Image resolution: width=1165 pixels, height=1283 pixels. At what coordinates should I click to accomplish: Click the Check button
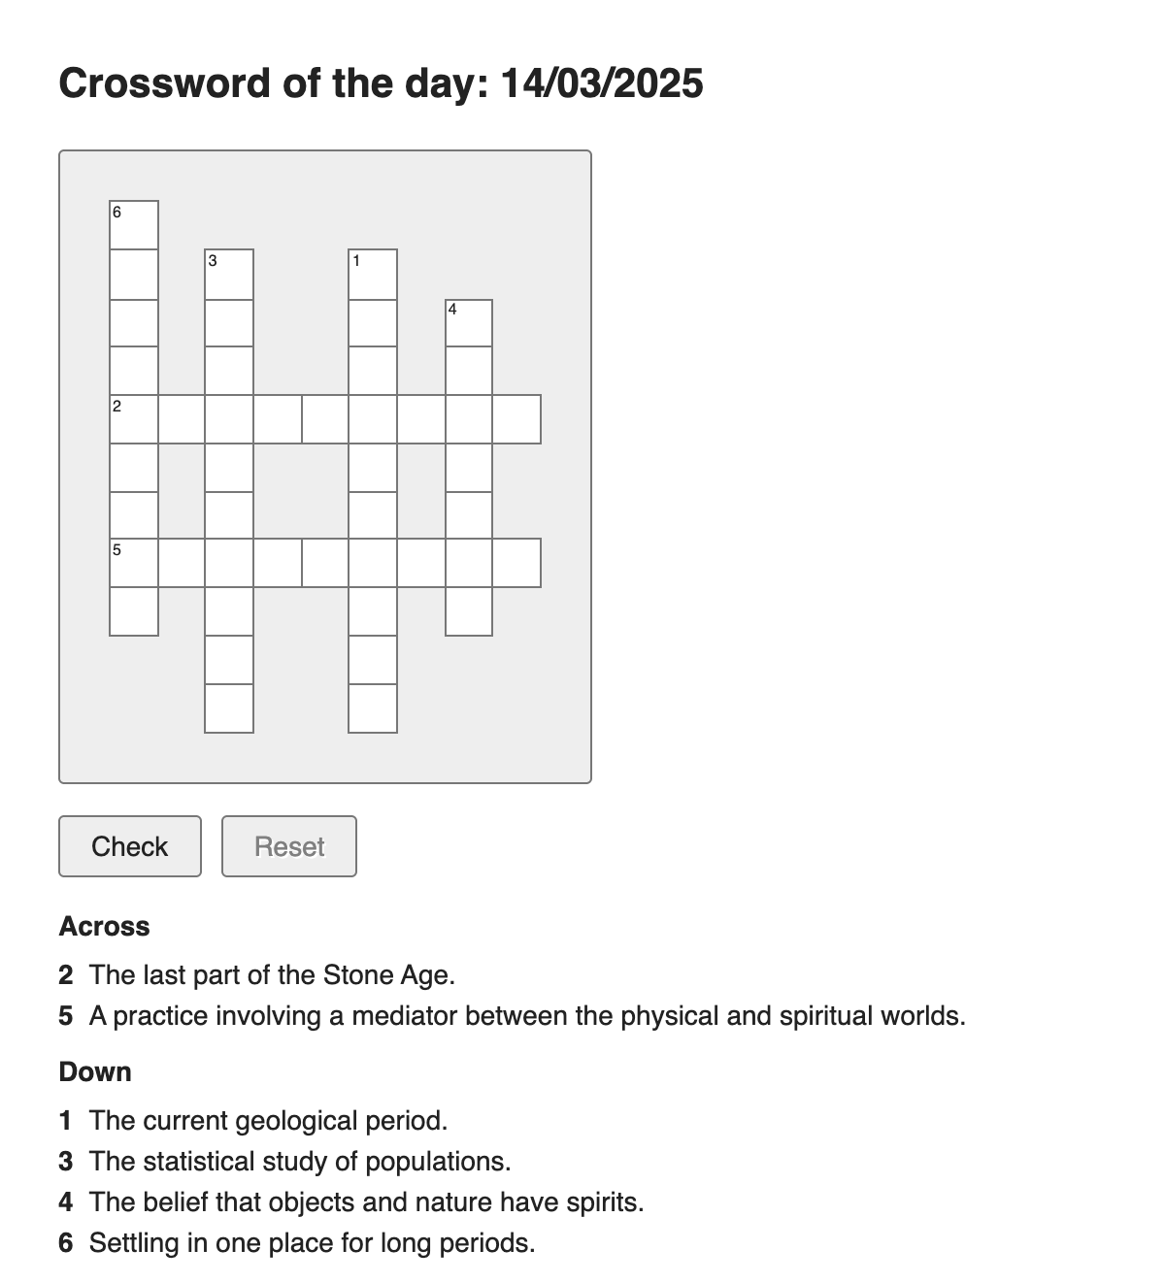[130, 846]
